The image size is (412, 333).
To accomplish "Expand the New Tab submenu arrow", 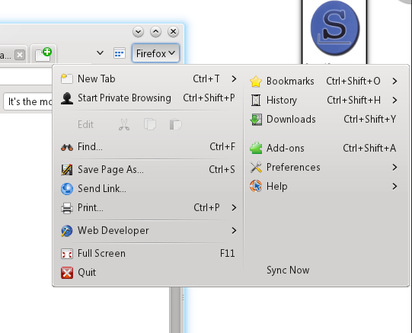I will (x=234, y=78).
